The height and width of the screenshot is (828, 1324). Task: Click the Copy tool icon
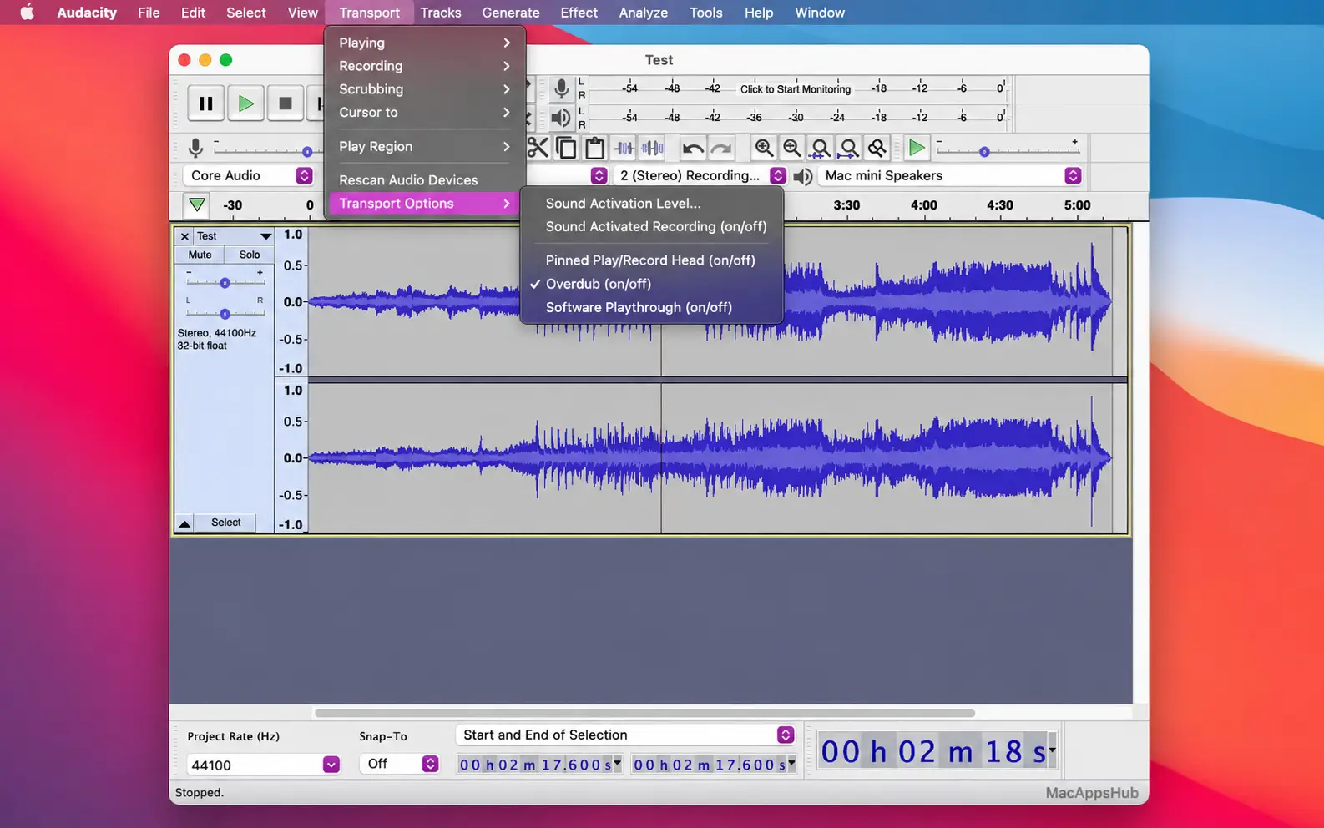coord(566,148)
